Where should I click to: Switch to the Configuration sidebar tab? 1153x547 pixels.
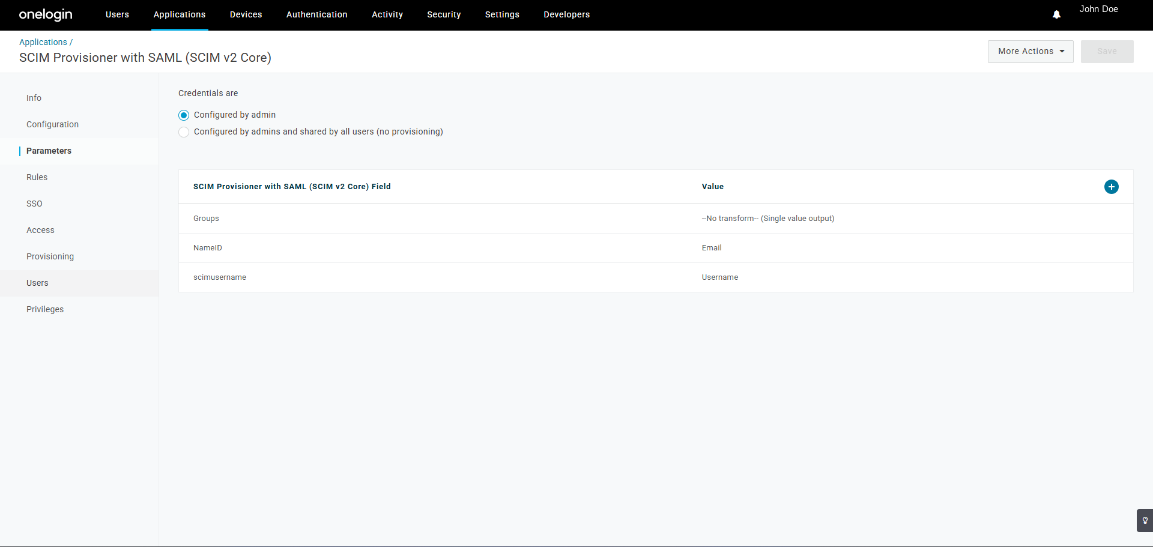(x=79, y=124)
